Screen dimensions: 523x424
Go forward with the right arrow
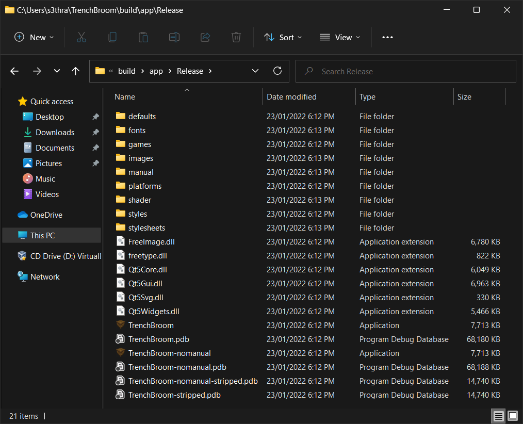click(x=37, y=71)
